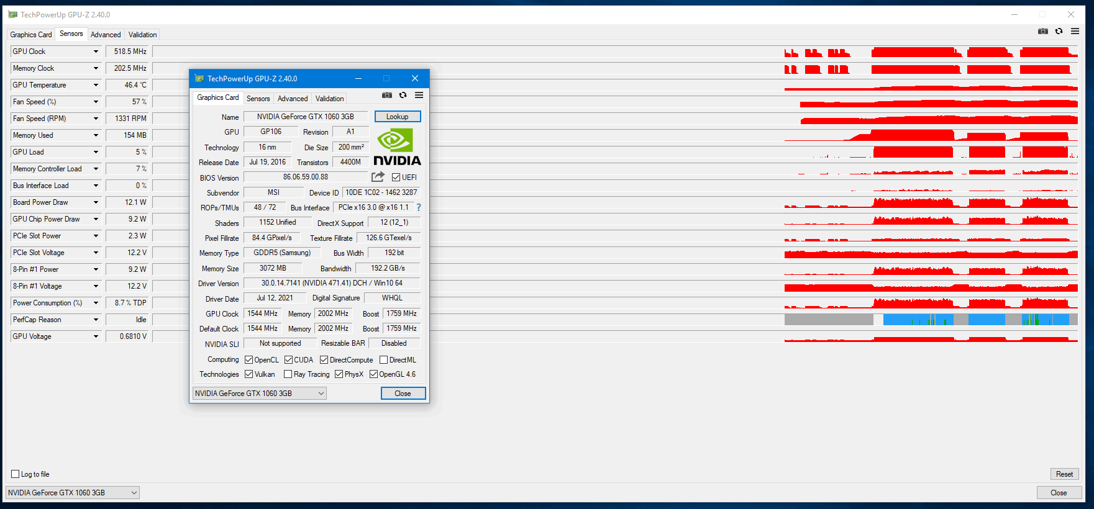
Task: Open the GPU Clock sensor dropdown arrow
Action: tap(96, 52)
